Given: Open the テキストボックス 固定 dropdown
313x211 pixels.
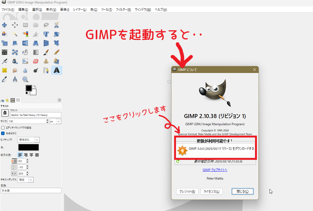Looking at the screenshot, I should pos(25,180).
